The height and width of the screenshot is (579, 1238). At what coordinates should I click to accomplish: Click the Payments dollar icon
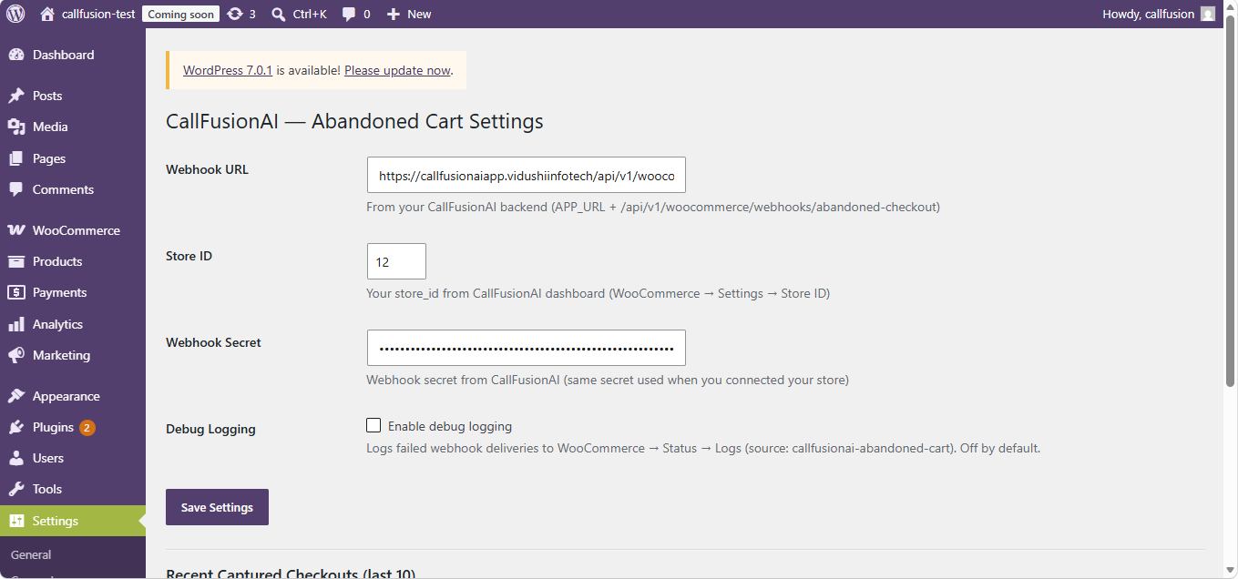15,292
